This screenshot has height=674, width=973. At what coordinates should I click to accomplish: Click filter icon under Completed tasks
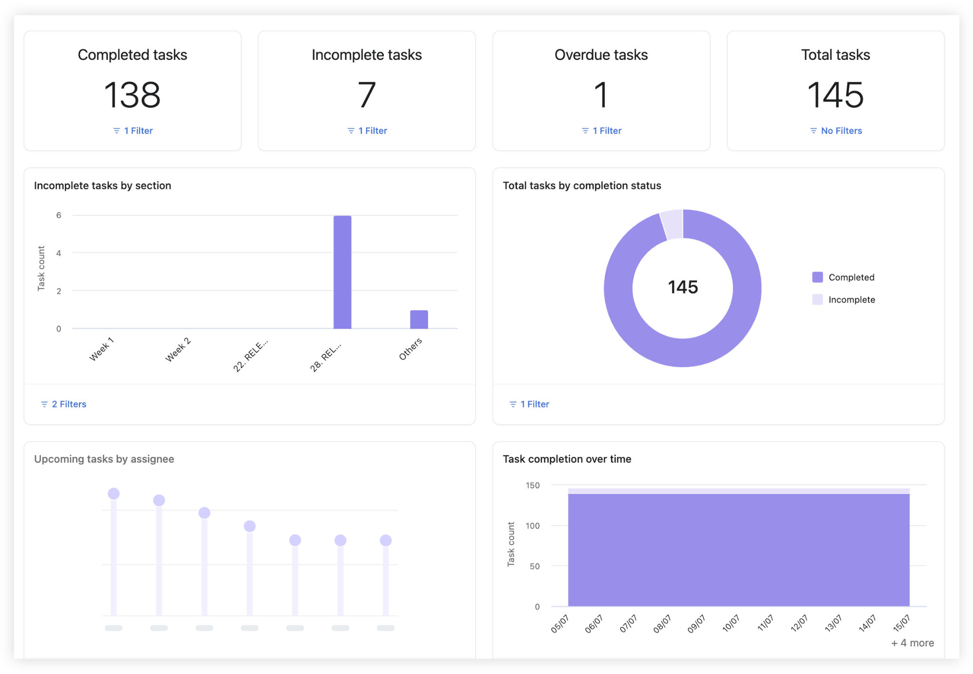click(116, 131)
